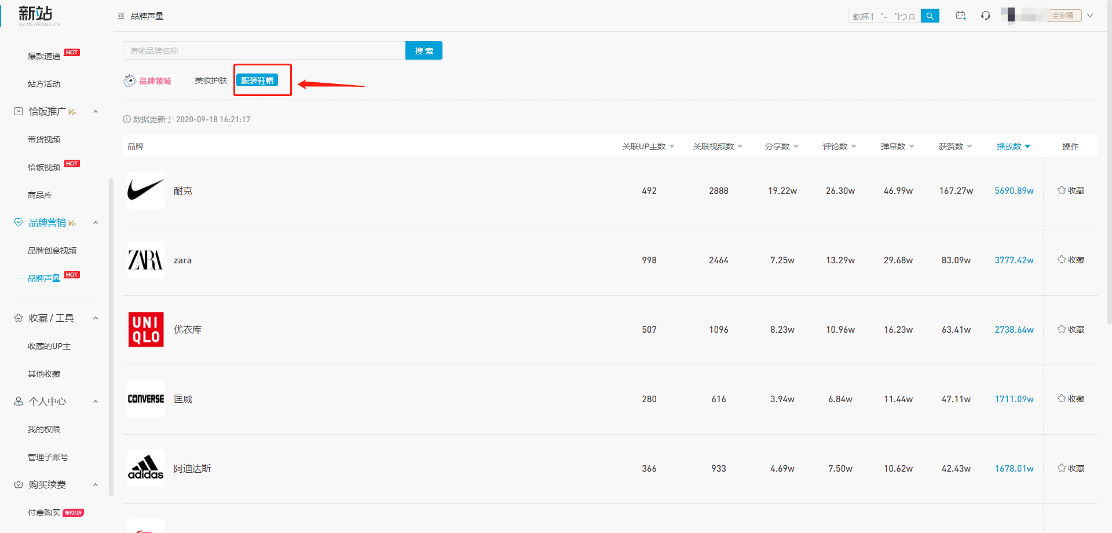Open the zara brand name
This screenshot has width=1112, height=533.
coord(182,260)
